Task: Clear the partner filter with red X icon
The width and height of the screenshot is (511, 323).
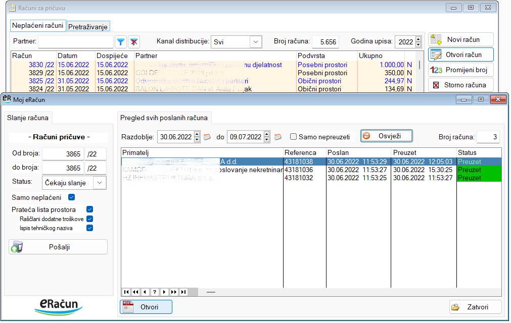Action: click(134, 42)
